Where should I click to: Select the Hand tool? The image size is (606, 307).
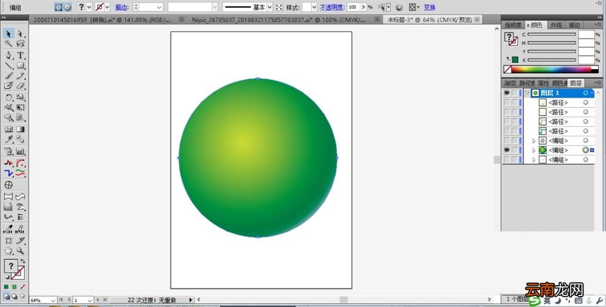click(x=8, y=251)
